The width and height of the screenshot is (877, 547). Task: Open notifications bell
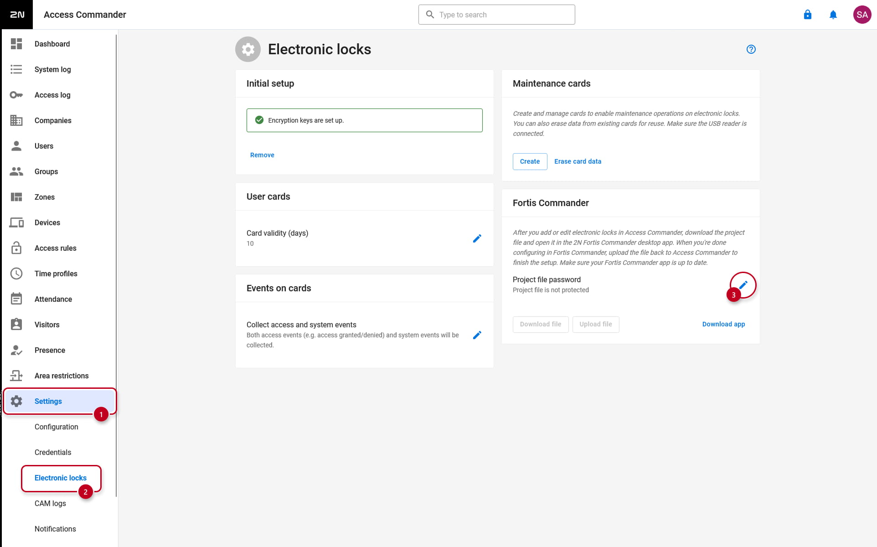tap(833, 15)
